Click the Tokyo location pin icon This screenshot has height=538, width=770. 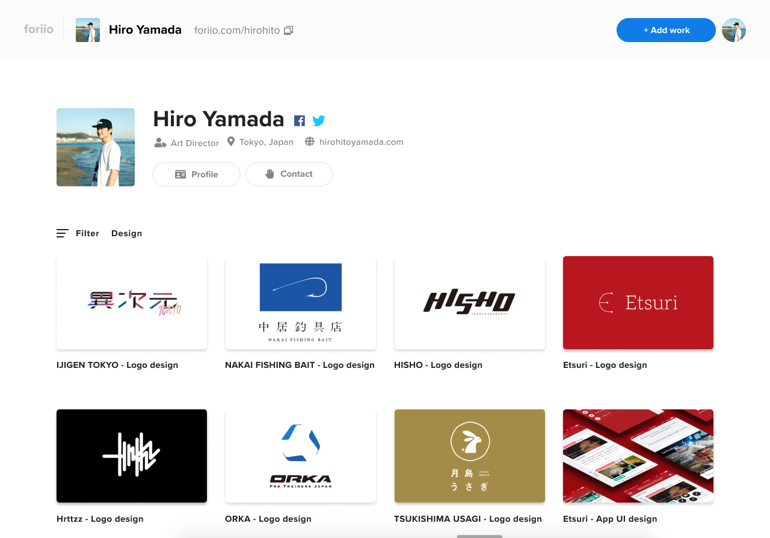[231, 142]
